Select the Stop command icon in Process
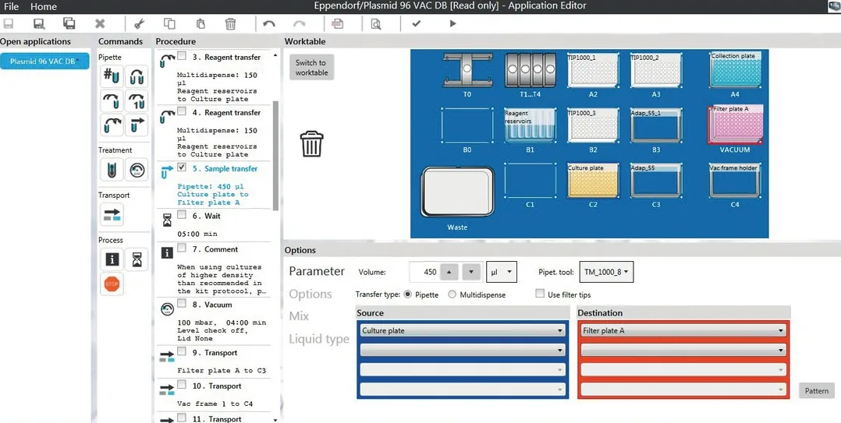This screenshot has height=423, width=841. coord(112,284)
